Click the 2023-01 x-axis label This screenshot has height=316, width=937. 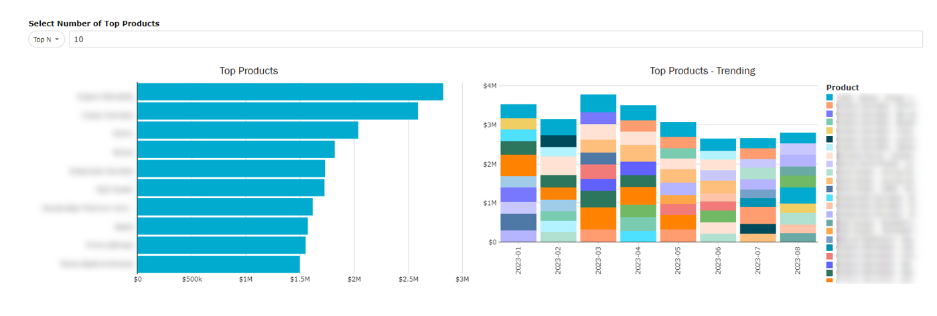[519, 259]
